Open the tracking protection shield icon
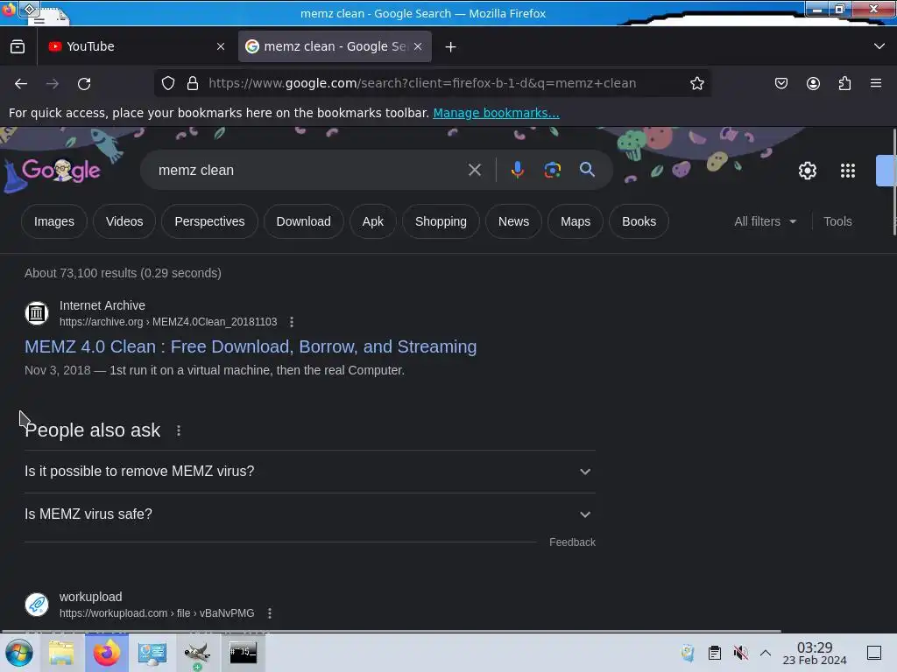Screen dimensions: 897x672 point(167,83)
